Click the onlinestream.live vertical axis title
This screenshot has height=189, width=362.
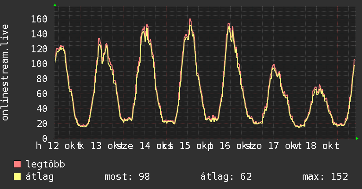[5, 73]
